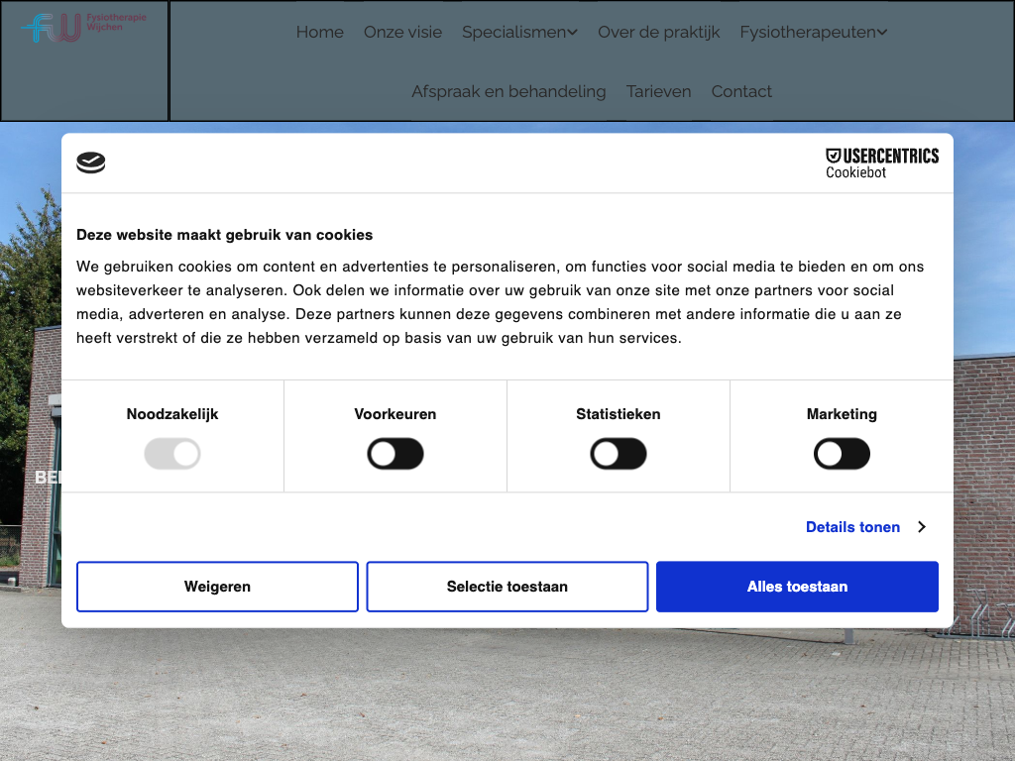Enable the Voorkeuren cookie toggle

[395, 455]
